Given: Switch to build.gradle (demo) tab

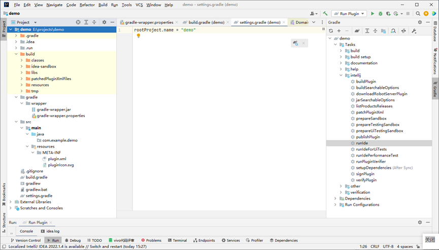Looking at the screenshot, I should coord(206,22).
